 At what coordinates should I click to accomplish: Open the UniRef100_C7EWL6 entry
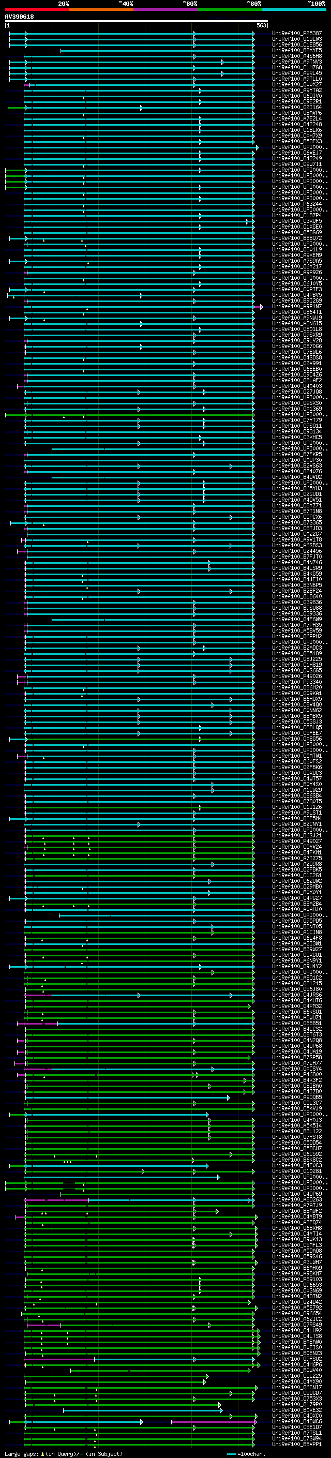[297, 352]
